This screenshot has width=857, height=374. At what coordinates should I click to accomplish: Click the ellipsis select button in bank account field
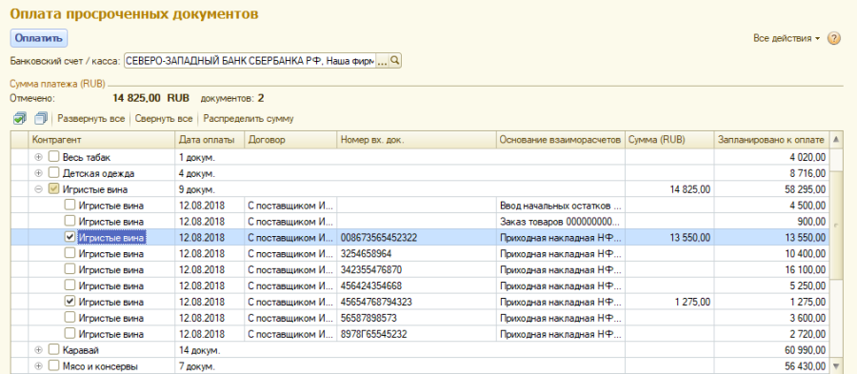tap(383, 61)
